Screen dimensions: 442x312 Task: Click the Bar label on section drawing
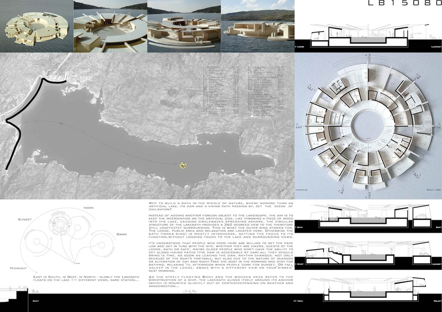pyautogui.click(x=437, y=227)
